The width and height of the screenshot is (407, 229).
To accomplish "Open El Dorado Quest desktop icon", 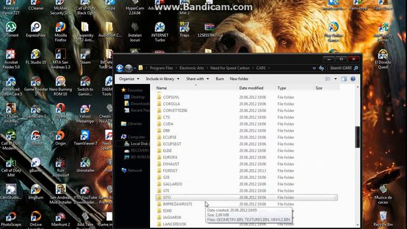I will (383, 59).
